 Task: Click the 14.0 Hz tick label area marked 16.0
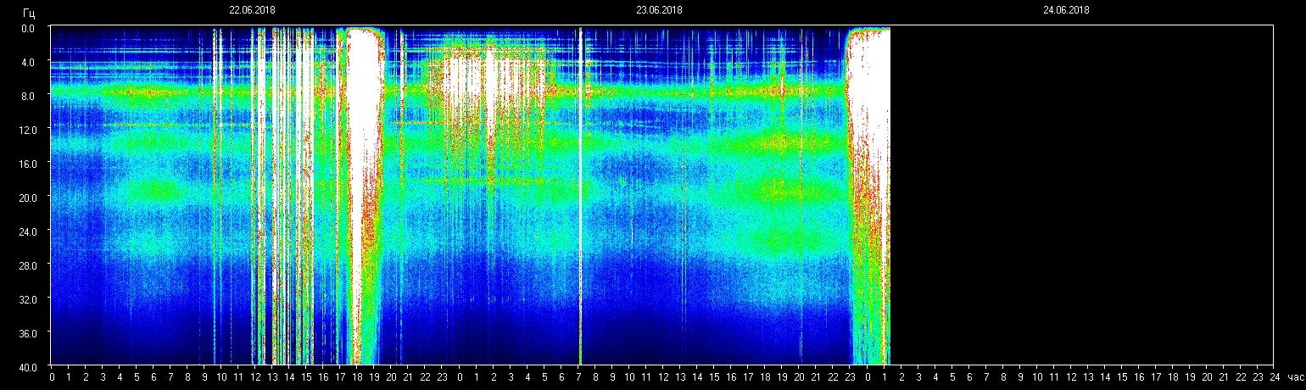(x=28, y=164)
